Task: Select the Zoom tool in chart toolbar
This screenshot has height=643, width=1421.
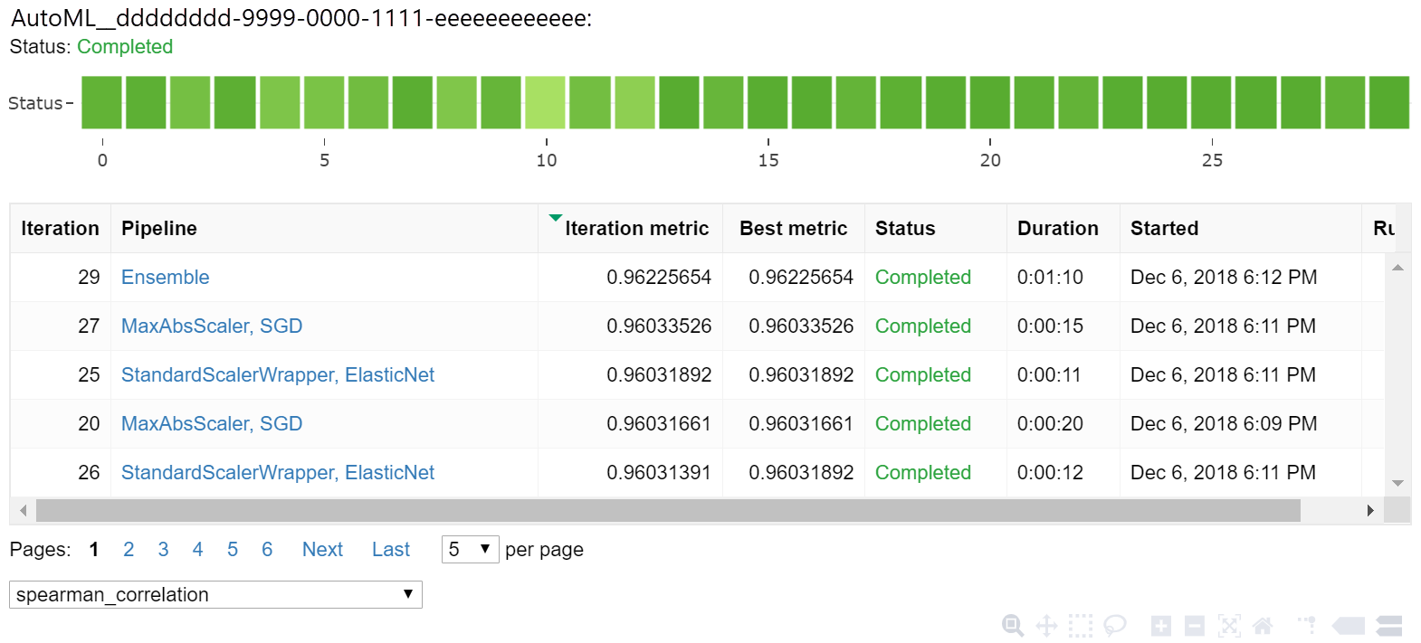Action: pos(1013,625)
